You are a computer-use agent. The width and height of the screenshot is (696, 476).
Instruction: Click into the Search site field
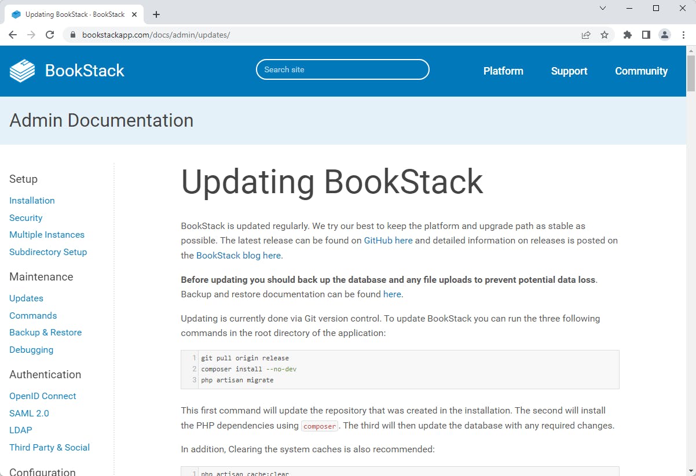[x=342, y=69]
